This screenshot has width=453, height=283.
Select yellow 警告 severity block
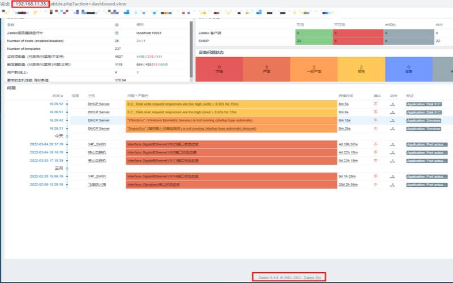361,70
